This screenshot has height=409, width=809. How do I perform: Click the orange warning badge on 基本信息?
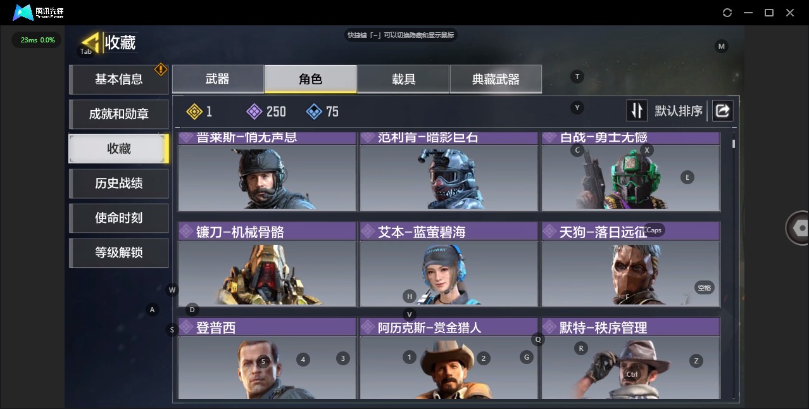pos(161,68)
